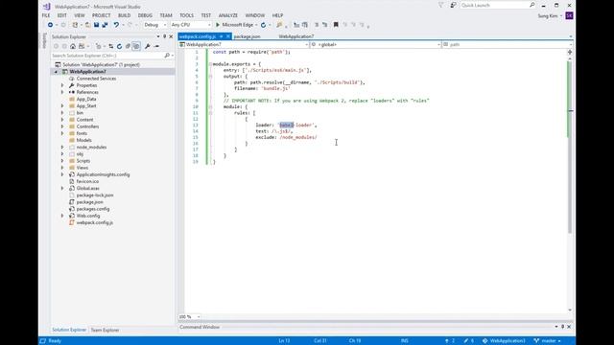
Task: Click the user account avatar badge
Action: tap(569, 15)
